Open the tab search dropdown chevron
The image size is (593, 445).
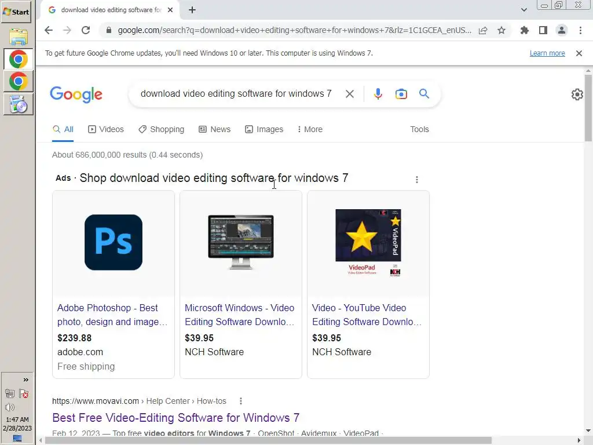click(x=524, y=10)
